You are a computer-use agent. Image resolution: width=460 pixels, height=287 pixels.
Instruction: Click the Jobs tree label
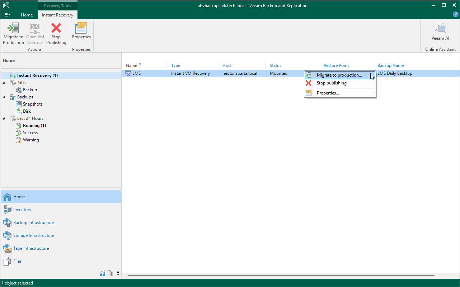[21, 83]
